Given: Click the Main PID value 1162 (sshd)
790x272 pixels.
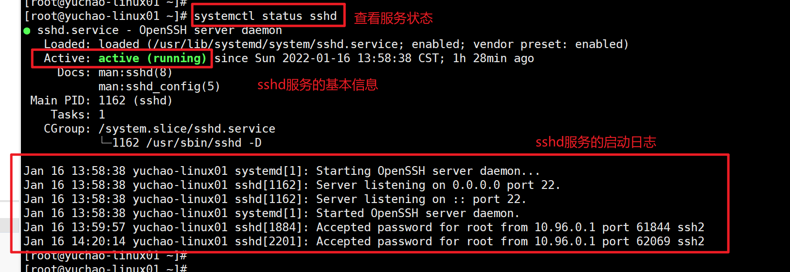Looking at the screenshot, I should click(x=135, y=101).
